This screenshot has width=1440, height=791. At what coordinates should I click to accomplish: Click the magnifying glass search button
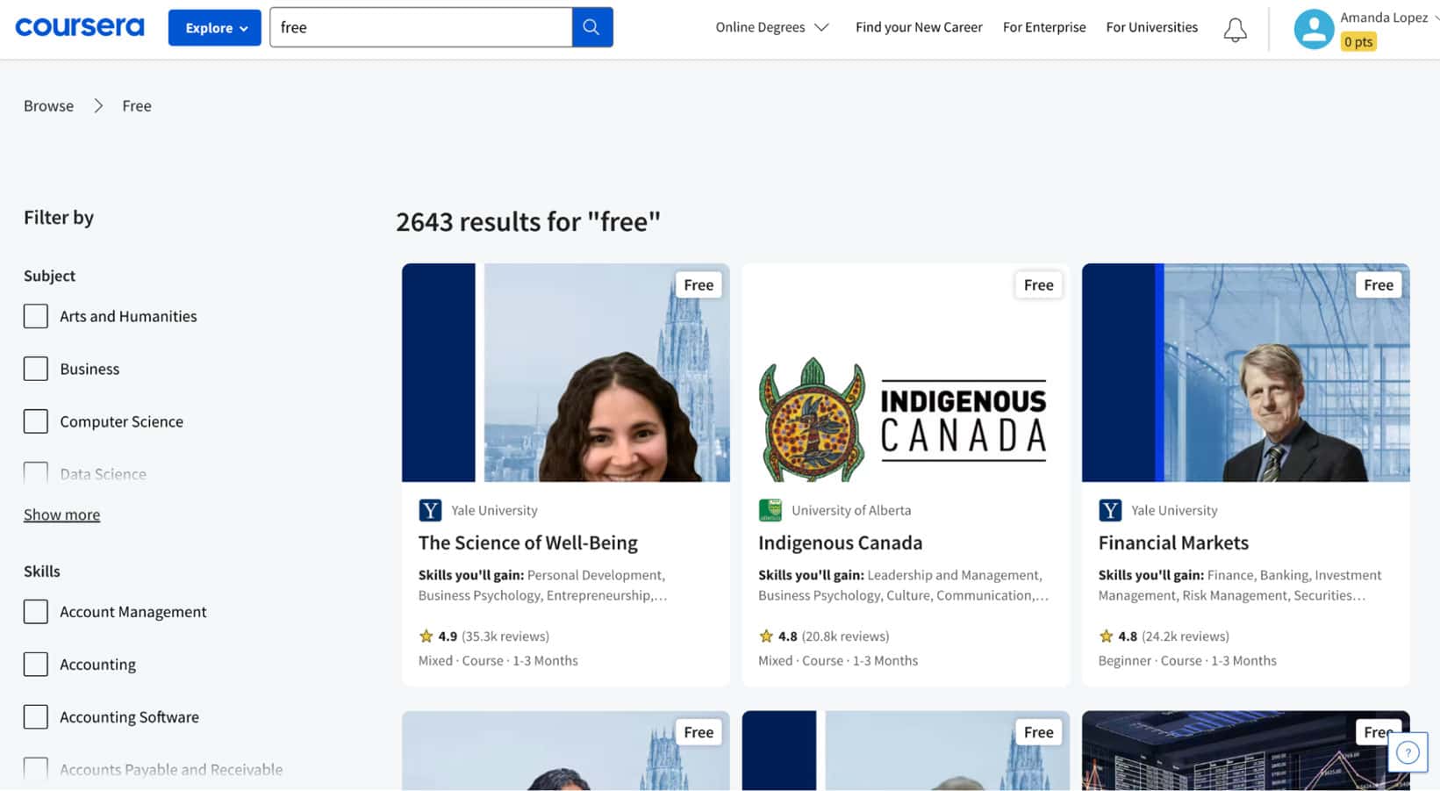(x=591, y=27)
